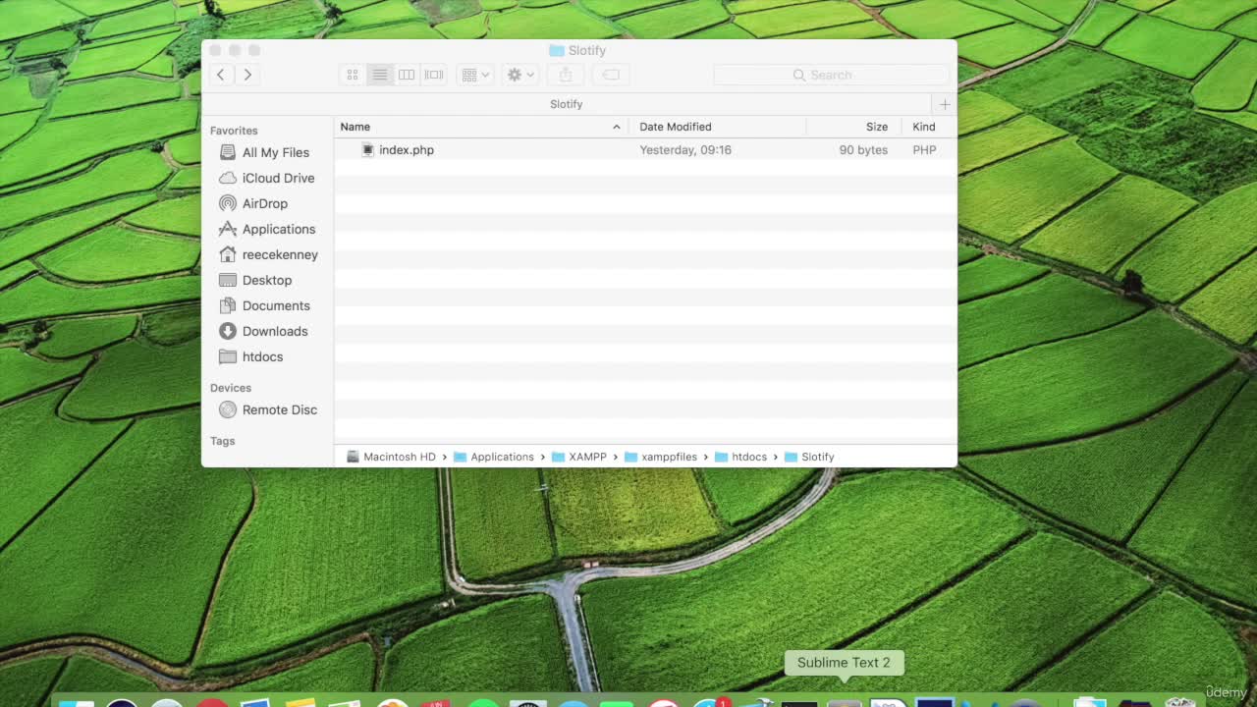Click the Edit Tags toolbar button
The height and width of the screenshot is (707, 1257).
[x=610, y=75]
